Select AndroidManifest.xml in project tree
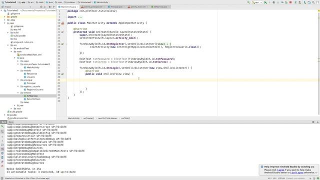 29,54
